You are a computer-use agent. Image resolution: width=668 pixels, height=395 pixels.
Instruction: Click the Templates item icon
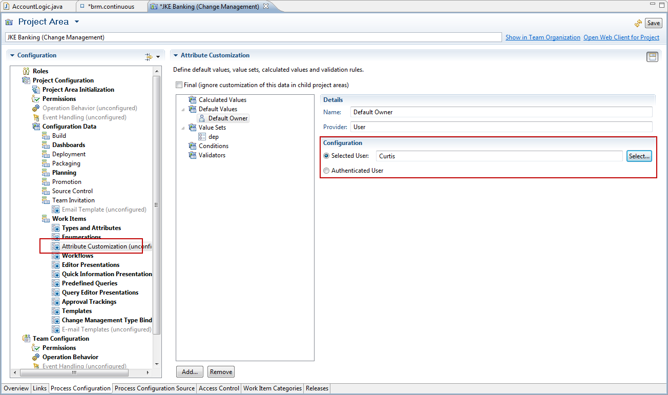[55, 311]
